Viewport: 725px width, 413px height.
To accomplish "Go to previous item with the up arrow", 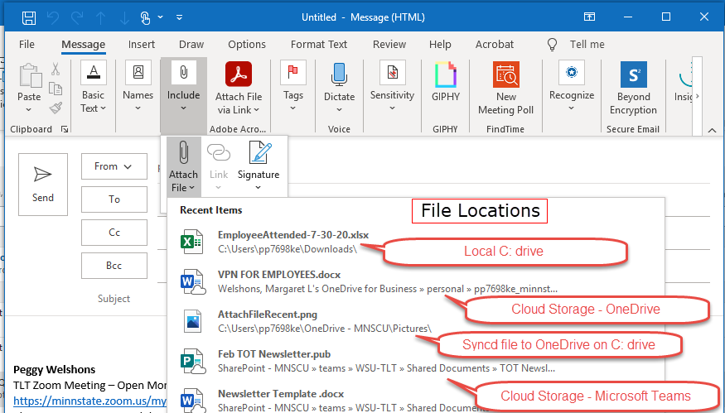I will click(100, 17).
